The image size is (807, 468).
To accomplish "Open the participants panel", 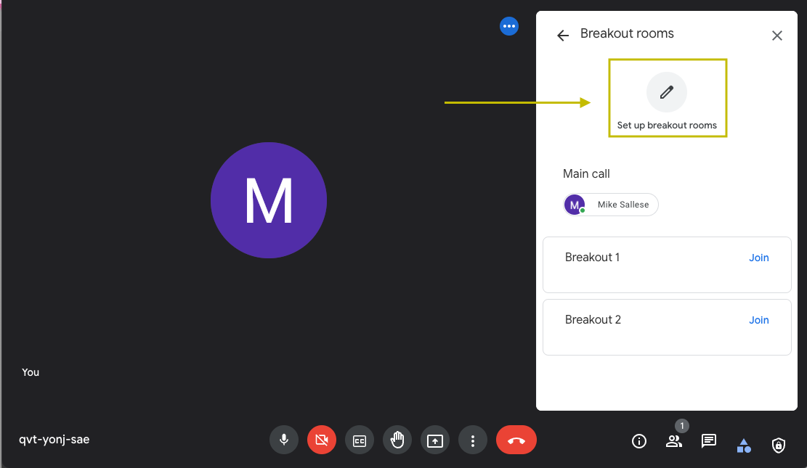I will [x=674, y=441].
